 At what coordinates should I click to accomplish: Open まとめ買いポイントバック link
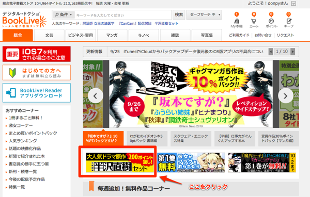click(x=33, y=133)
